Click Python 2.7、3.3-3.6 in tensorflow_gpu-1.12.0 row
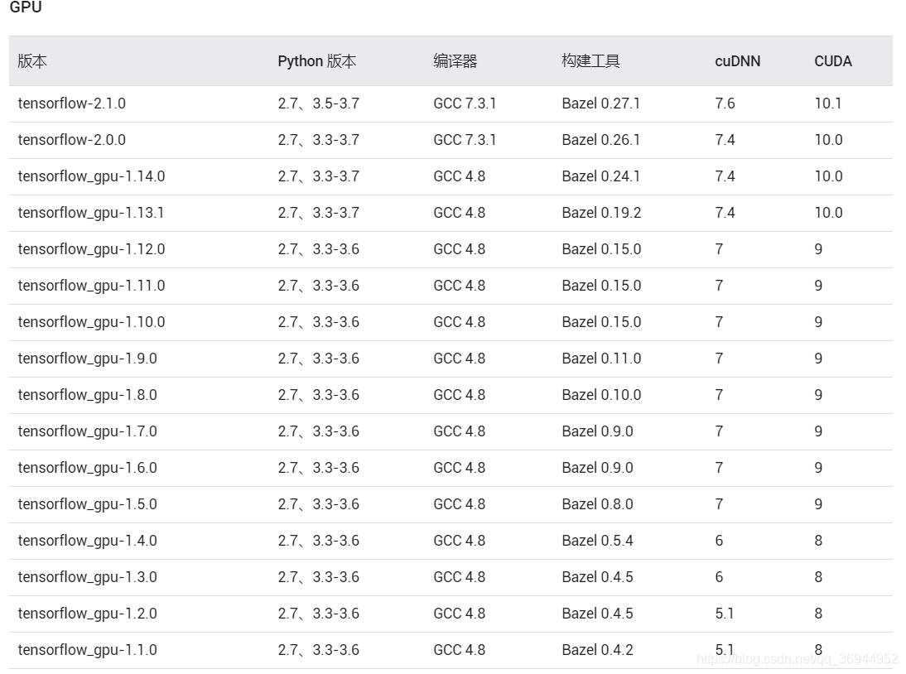Viewport: 906px width, 674px height. (x=318, y=249)
